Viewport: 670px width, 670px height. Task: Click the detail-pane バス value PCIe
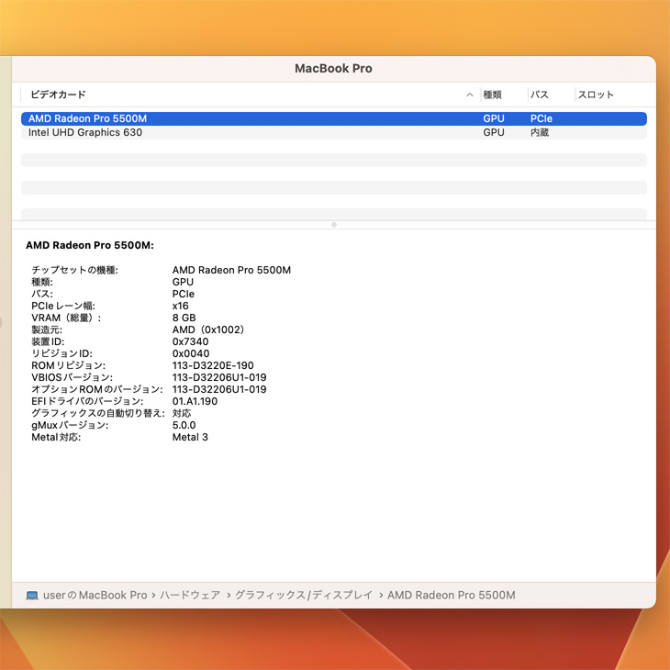pyautogui.click(x=184, y=294)
